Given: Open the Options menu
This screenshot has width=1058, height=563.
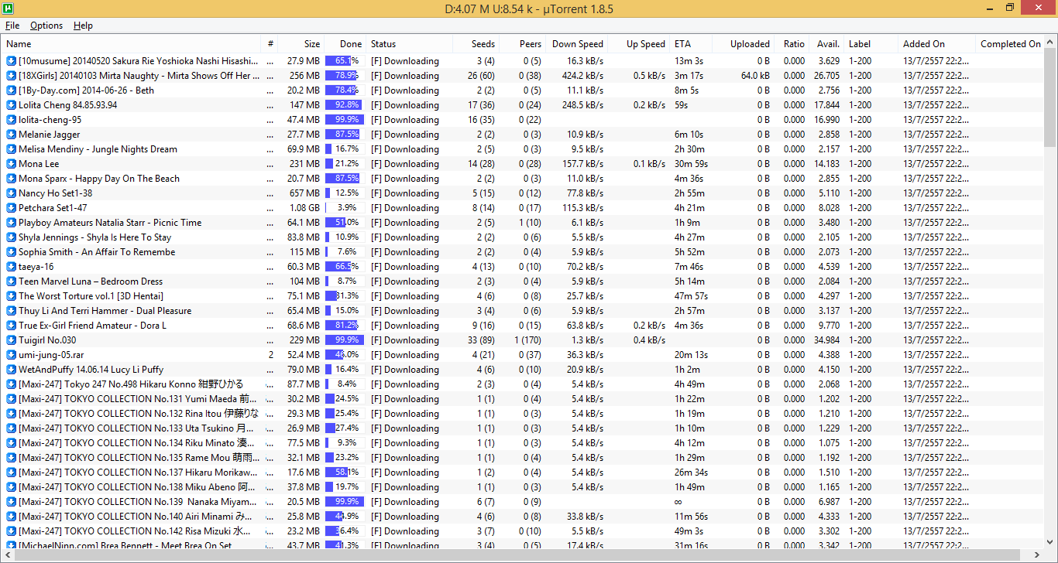Looking at the screenshot, I should pos(46,26).
